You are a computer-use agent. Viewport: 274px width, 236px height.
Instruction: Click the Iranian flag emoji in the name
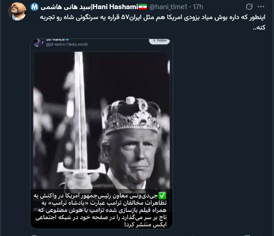[x=143, y=7]
